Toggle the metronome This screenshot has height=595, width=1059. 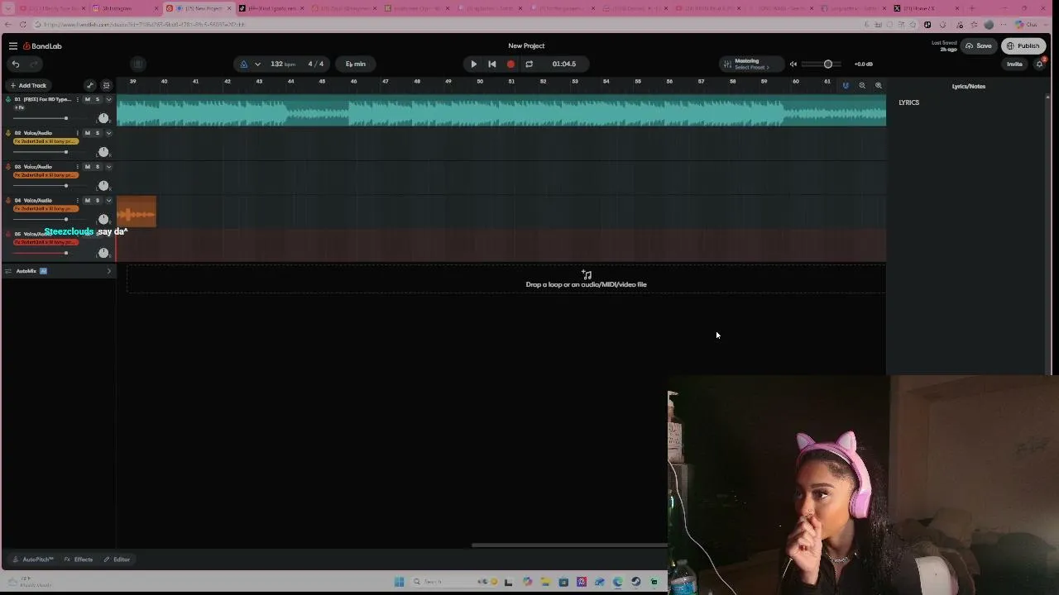point(243,64)
